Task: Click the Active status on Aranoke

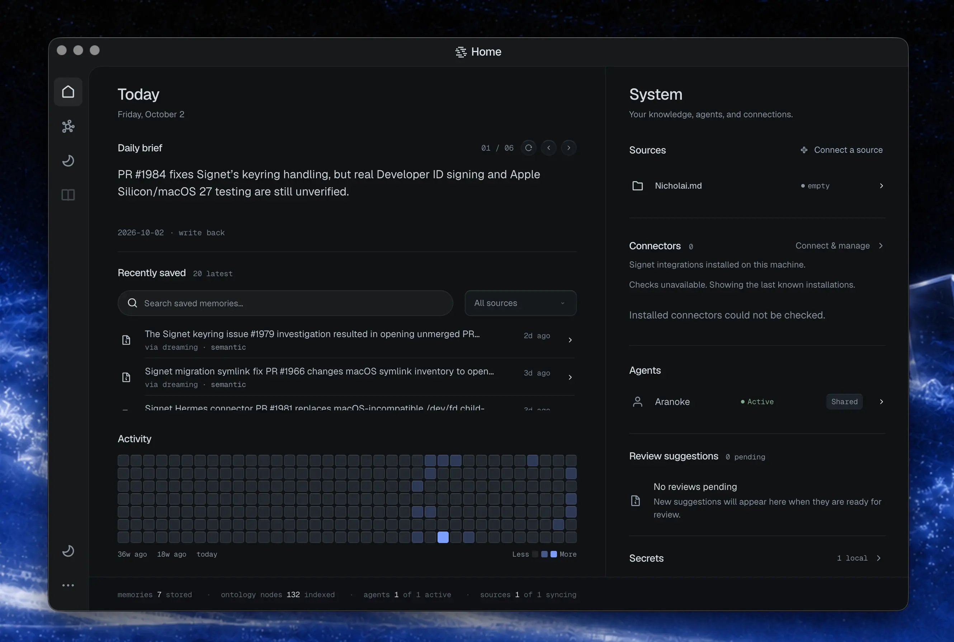Action: tap(757, 402)
